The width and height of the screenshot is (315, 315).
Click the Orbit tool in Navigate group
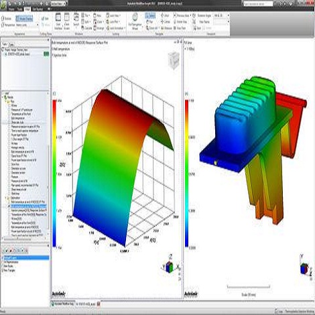tap(165, 15)
